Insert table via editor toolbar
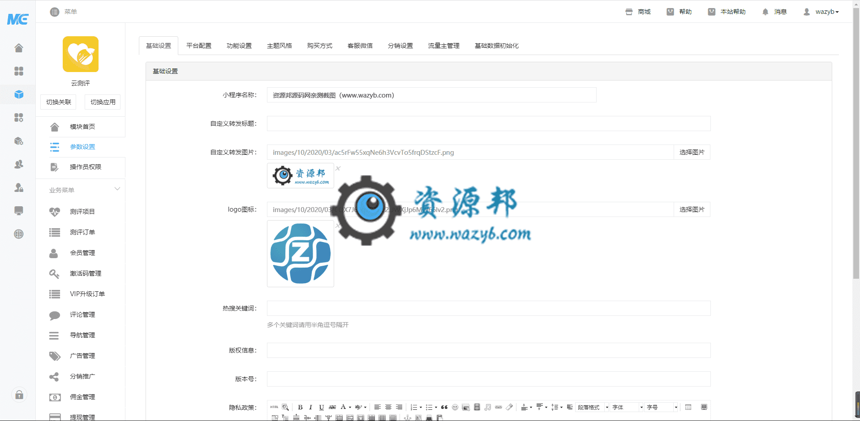Image resolution: width=860 pixels, height=421 pixels. 688,407
